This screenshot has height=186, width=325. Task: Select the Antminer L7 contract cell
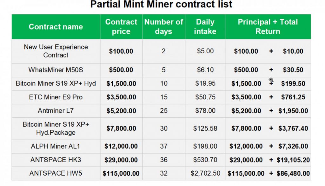pos(56,111)
